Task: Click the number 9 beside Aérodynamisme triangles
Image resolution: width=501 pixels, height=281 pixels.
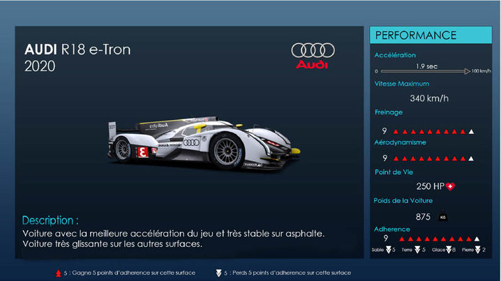Action: coord(384,158)
